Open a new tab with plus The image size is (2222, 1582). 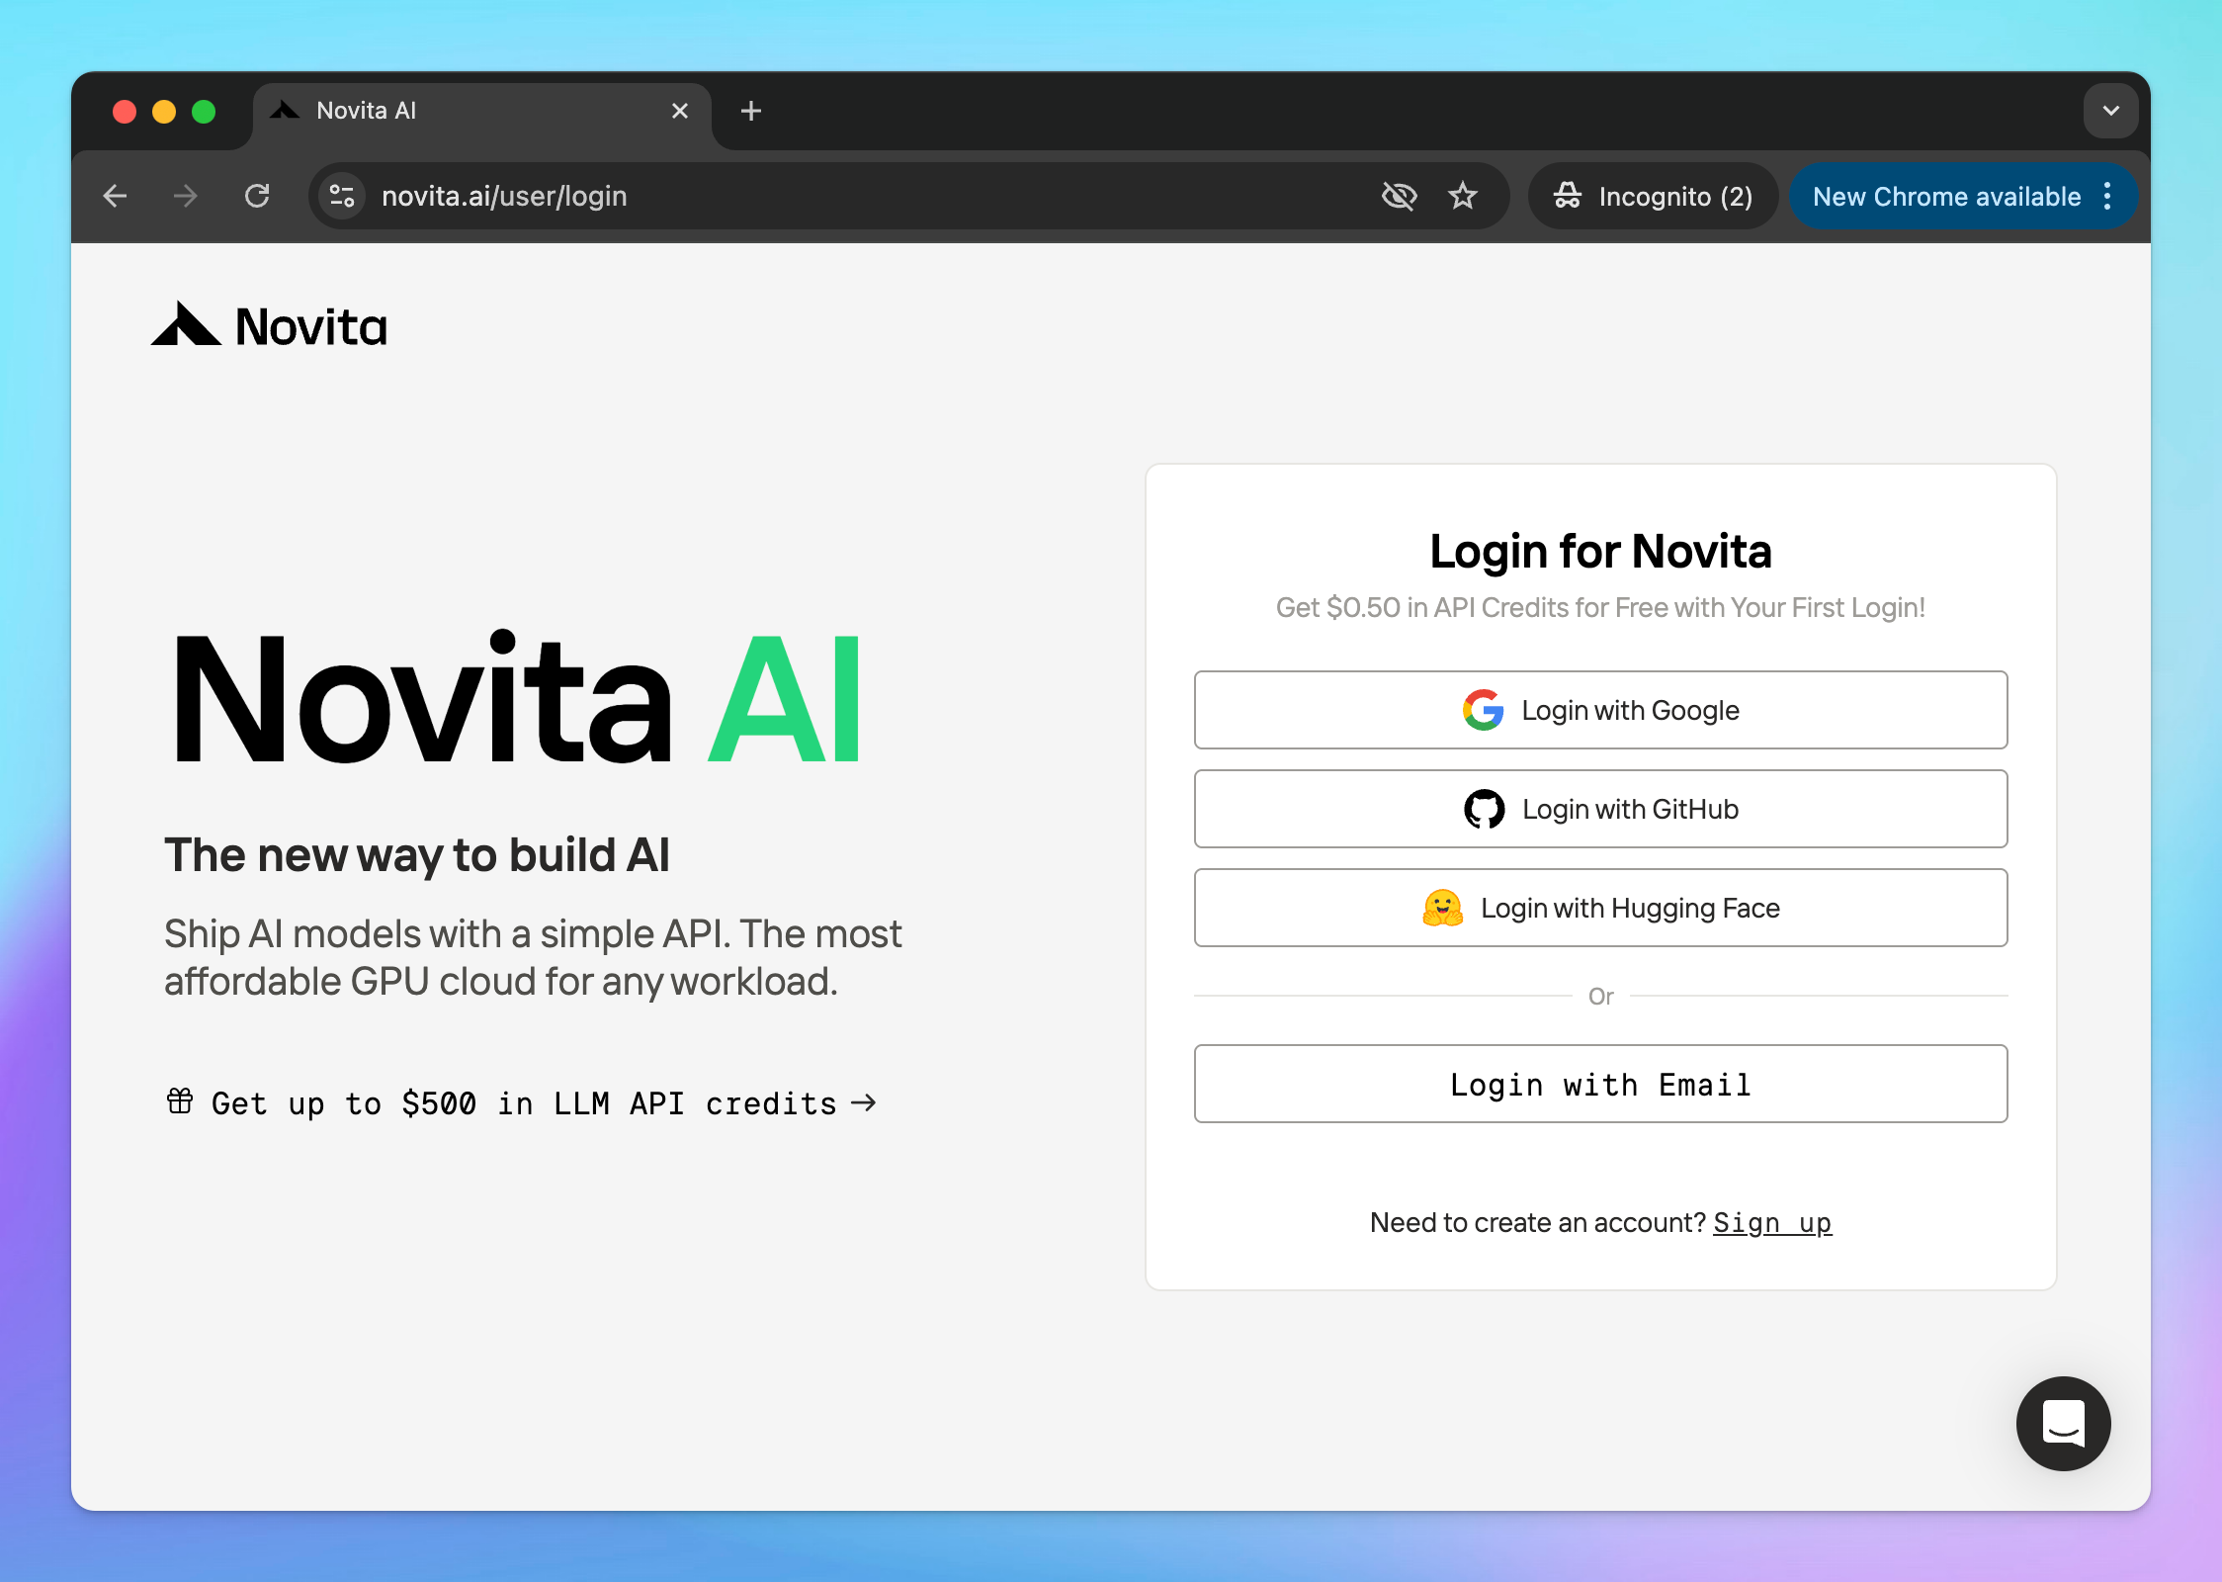751,111
